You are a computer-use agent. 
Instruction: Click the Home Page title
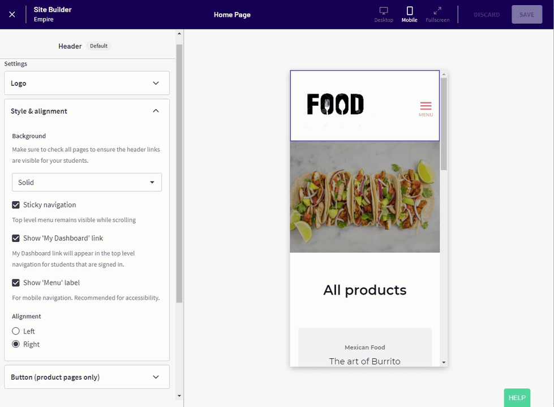232,15
